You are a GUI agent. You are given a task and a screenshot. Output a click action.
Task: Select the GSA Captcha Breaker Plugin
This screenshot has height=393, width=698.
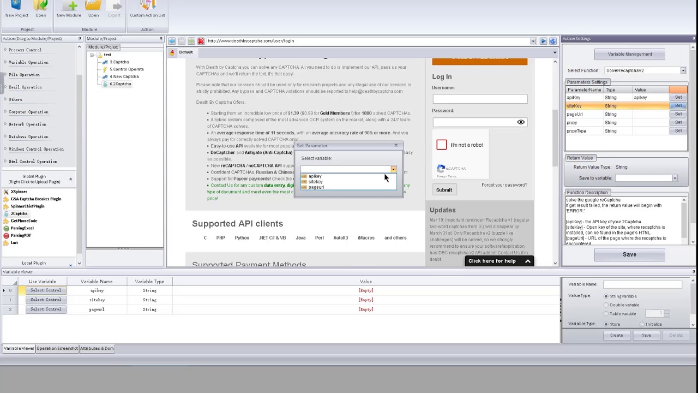pos(35,199)
